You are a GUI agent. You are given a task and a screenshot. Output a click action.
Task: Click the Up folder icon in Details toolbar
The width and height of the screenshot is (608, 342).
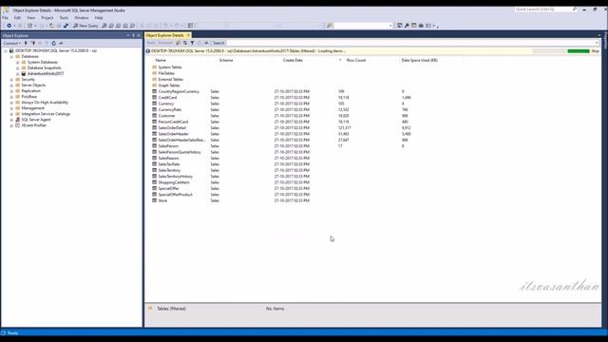(179, 43)
